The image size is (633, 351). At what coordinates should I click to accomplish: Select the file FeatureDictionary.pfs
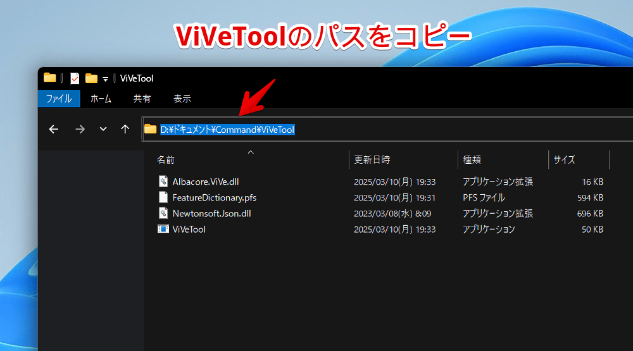215,198
